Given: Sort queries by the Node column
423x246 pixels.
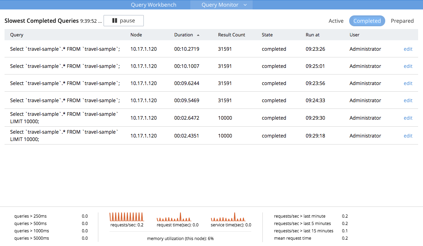Looking at the screenshot, I should [x=136, y=35].
